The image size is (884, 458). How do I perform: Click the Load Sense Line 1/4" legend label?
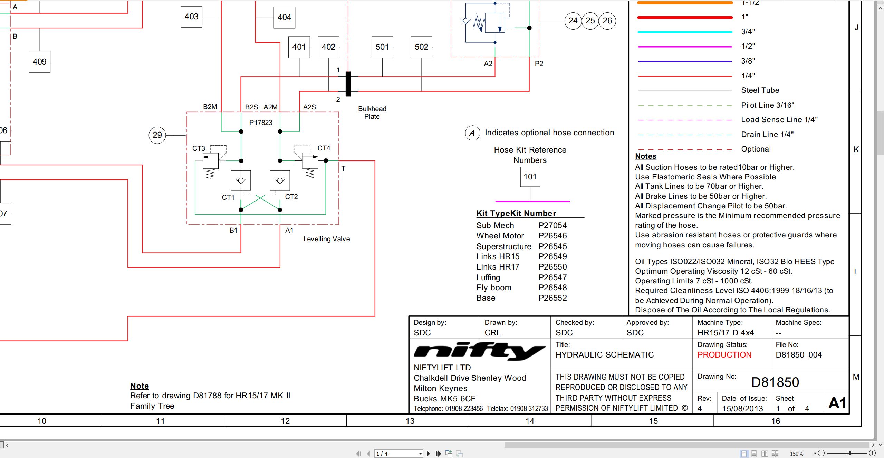[x=779, y=120]
